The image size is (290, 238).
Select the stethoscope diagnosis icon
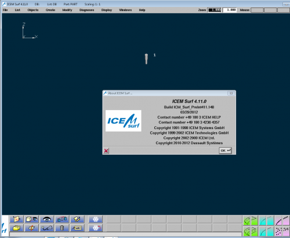click(x=47, y=228)
